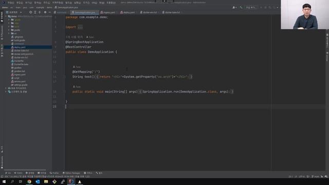The width and height of the screenshot is (329, 185).
Task: Collapse the demo project root node
Action: (x=6, y=16)
